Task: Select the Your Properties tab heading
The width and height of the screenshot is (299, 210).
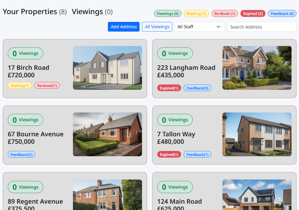Action: click(x=34, y=12)
